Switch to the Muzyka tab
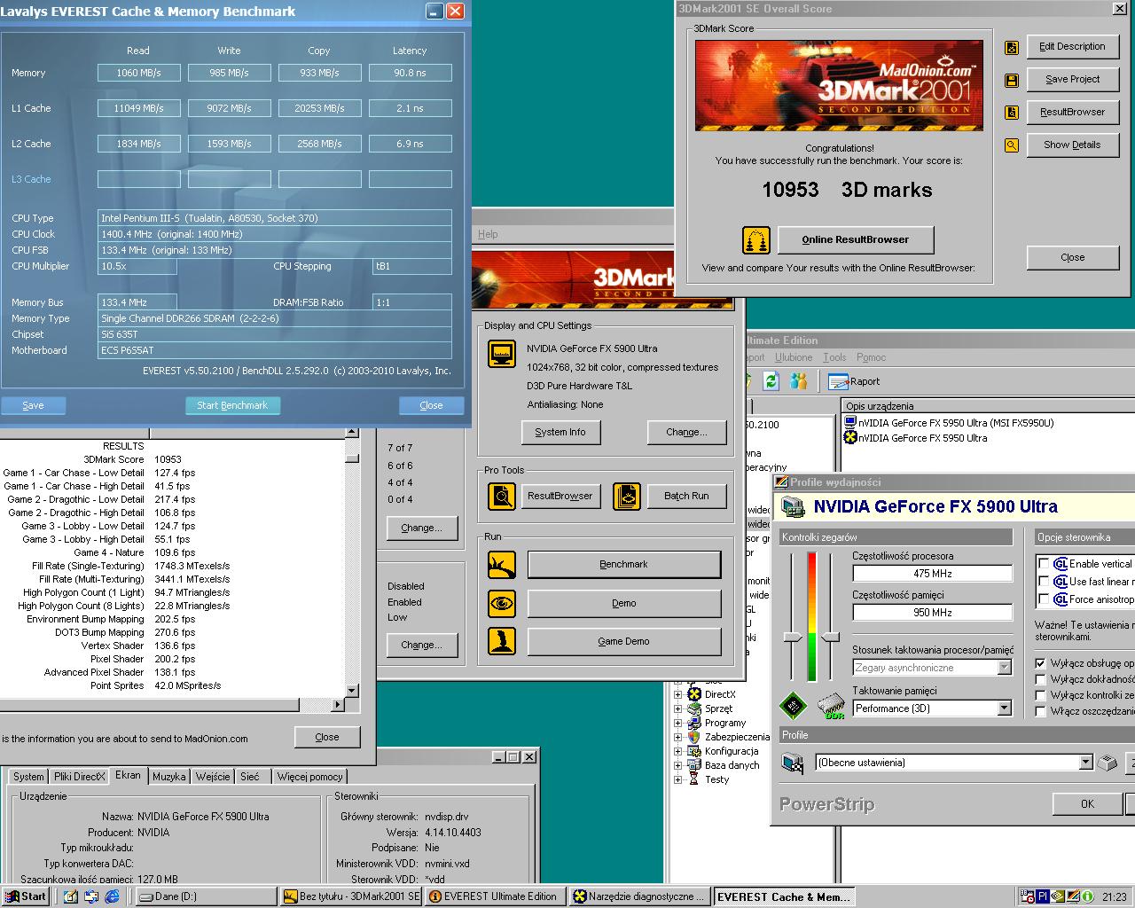 168,777
